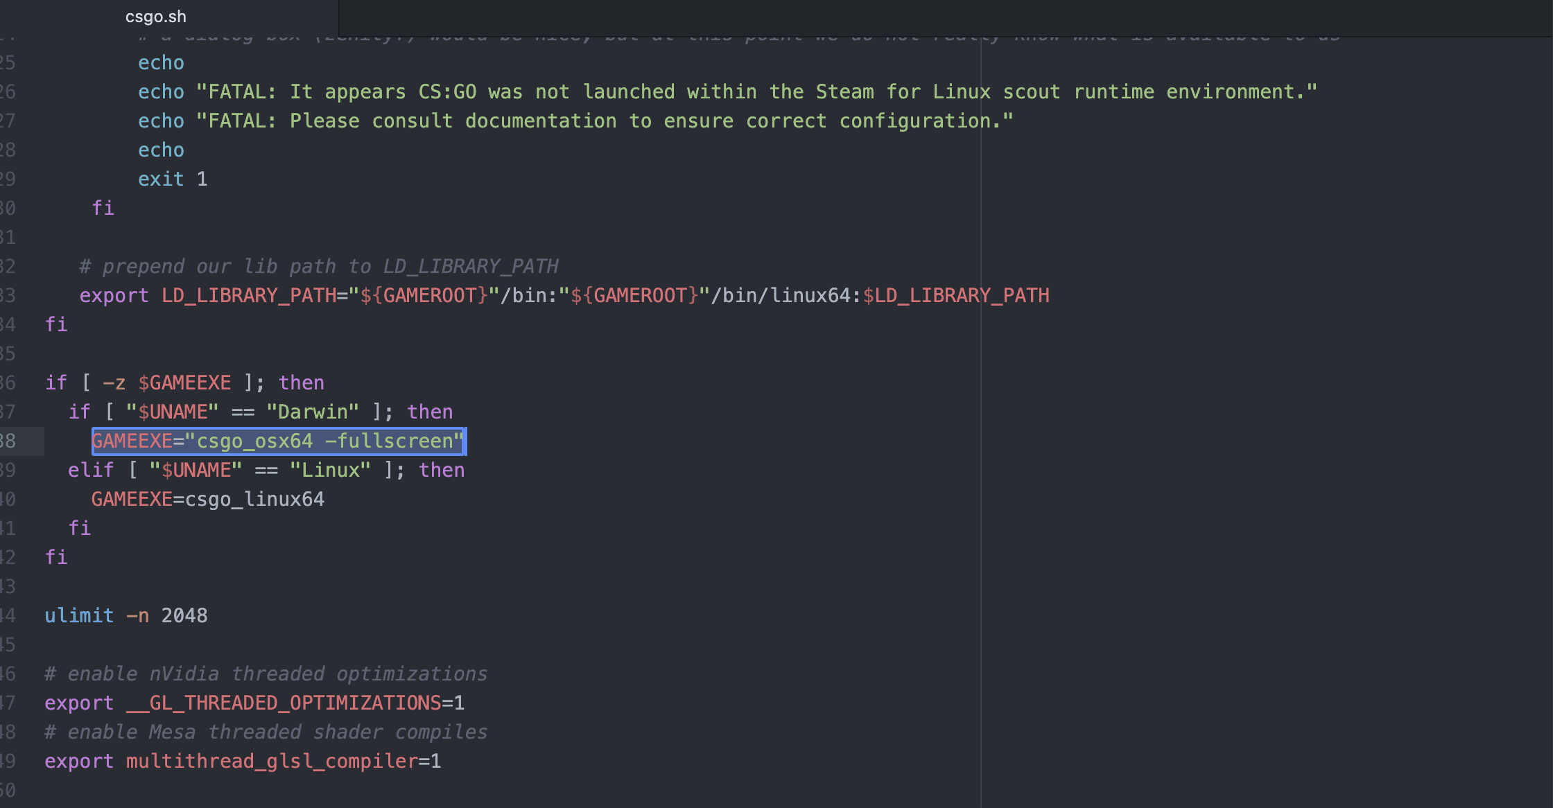The width and height of the screenshot is (1553, 808).
Task: Click the ulimit -n 2048 command
Action: pyautogui.click(x=126, y=616)
